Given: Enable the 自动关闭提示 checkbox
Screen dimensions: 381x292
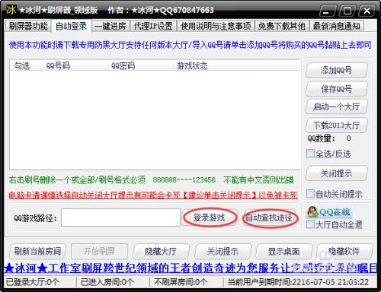Looking at the screenshot, I should [x=310, y=194].
